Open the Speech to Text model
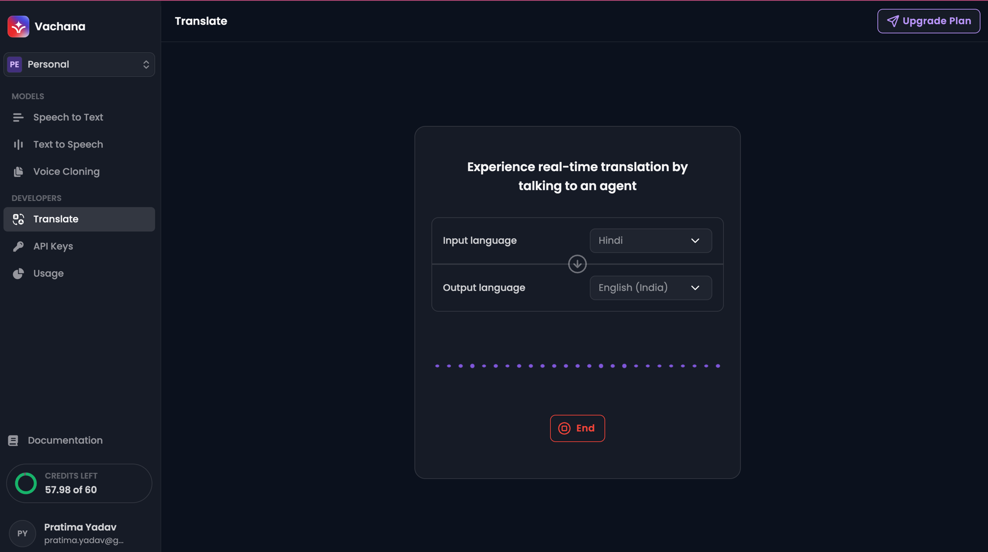988x552 pixels. (68, 117)
